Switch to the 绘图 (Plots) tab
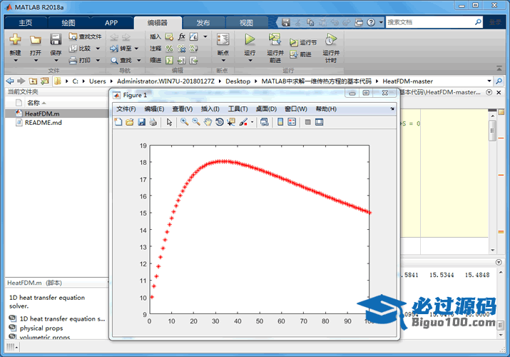This screenshot has width=510, height=357. [x=68, y=23]
